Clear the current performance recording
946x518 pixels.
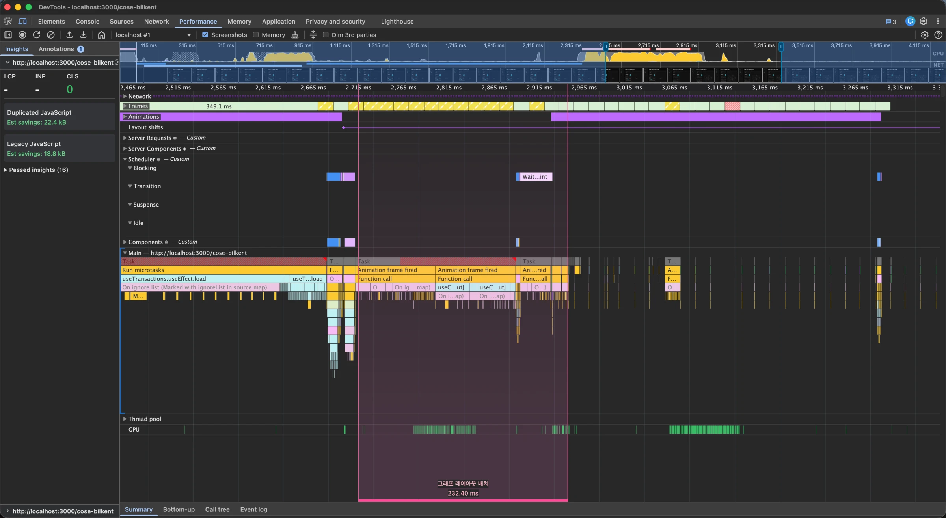pyautogui.click(x=51, y=35)
